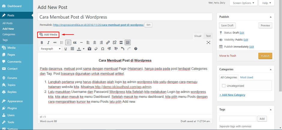Click the Add tag button
Screen dimensions: 282x130
point(262,119)
